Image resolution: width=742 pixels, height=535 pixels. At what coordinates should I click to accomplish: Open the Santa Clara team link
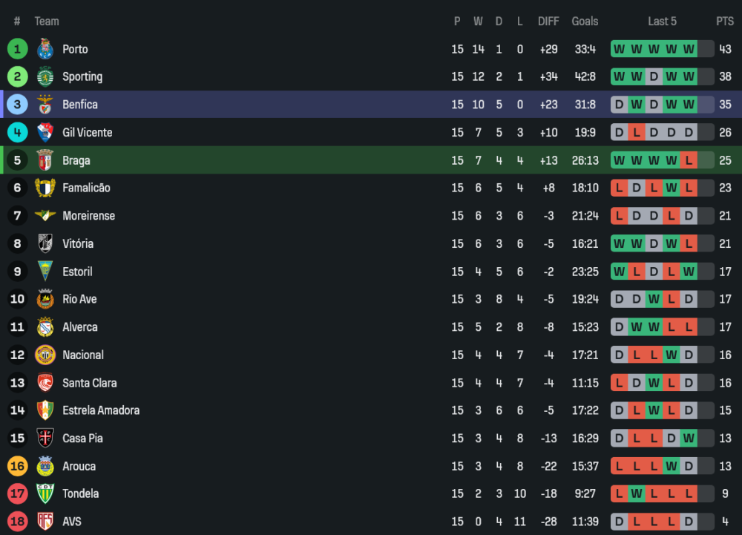[x=89, y=383]
